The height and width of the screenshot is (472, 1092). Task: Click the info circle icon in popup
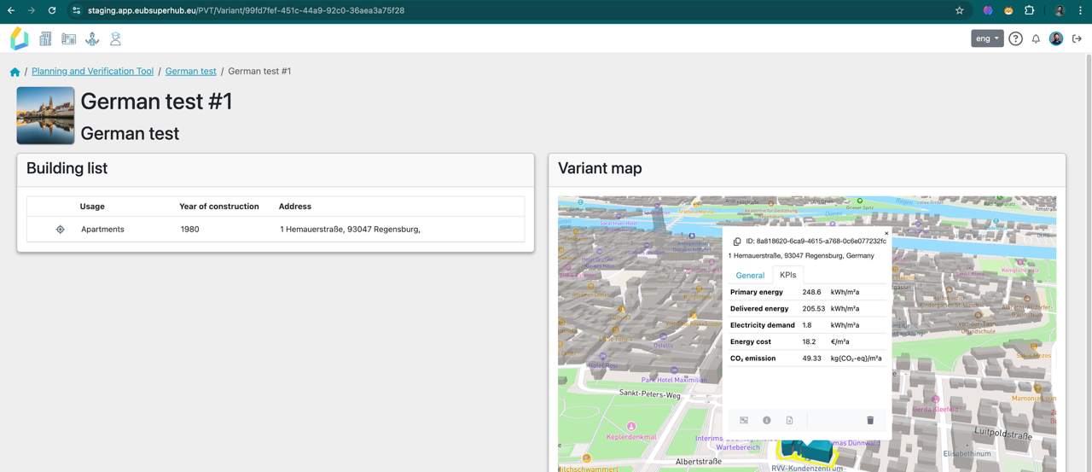767,420
